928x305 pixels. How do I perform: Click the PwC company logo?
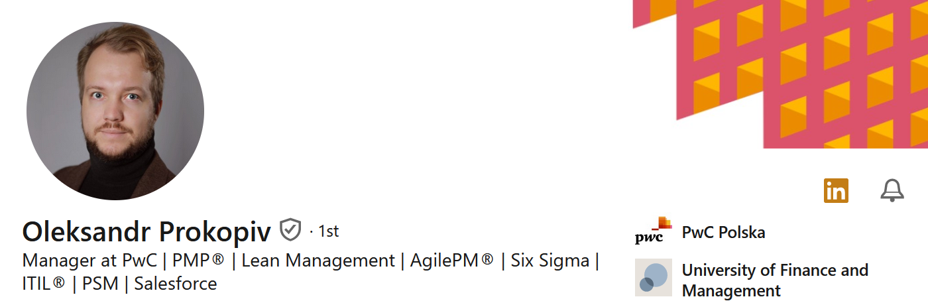653,231
